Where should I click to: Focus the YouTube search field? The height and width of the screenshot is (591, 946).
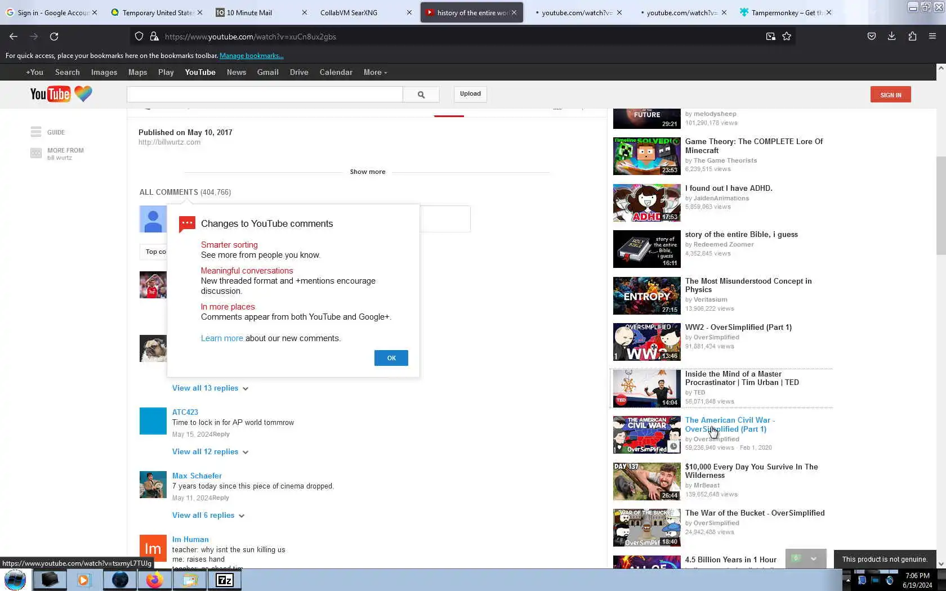point(265,95)
